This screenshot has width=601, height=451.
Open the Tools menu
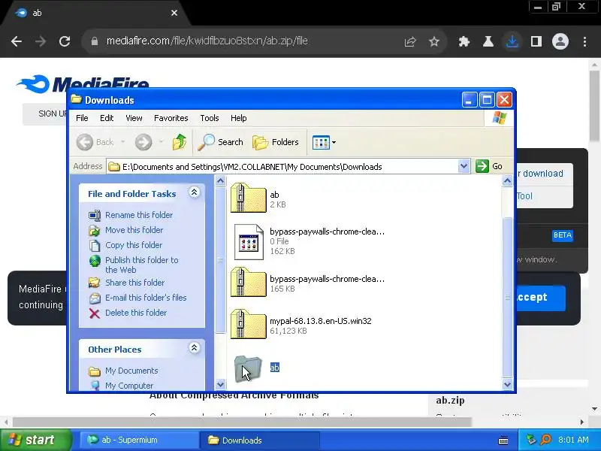pos(210,118)
